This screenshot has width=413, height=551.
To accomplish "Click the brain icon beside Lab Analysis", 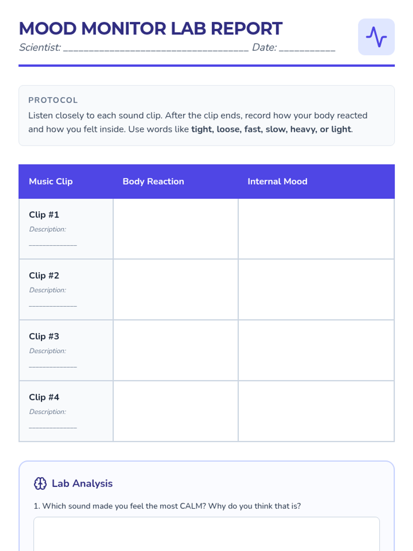I will pyautogui.click(x=40, y=484).
